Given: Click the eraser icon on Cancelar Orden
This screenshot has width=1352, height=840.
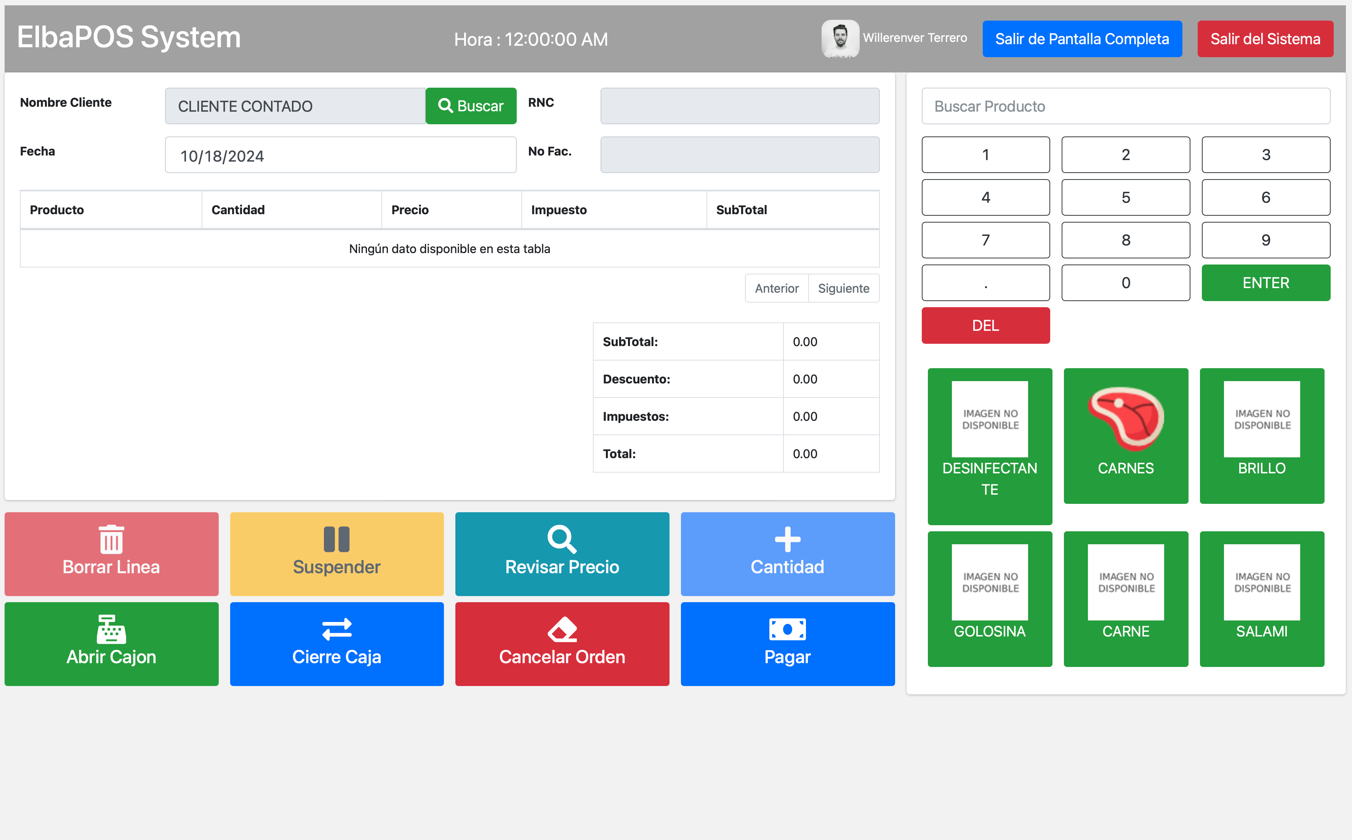Looking at the screenshot, I should pyautogui.click(x=562, y=628).
